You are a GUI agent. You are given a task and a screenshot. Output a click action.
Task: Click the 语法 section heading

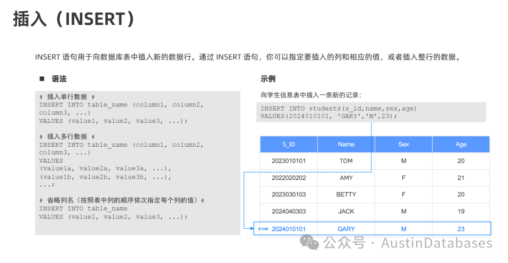click(x=59, y=79)
